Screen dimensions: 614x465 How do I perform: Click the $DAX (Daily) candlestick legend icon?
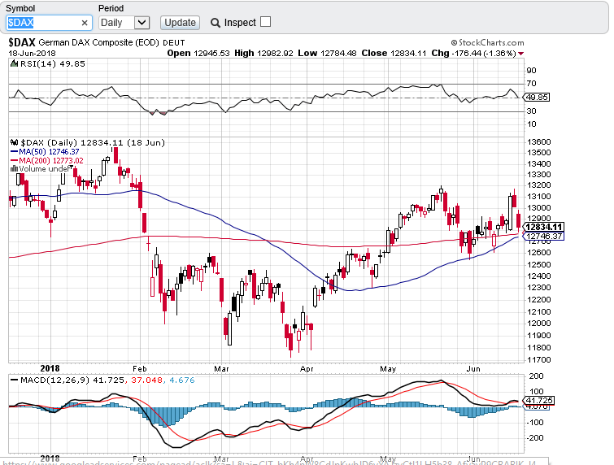[14, 142]
